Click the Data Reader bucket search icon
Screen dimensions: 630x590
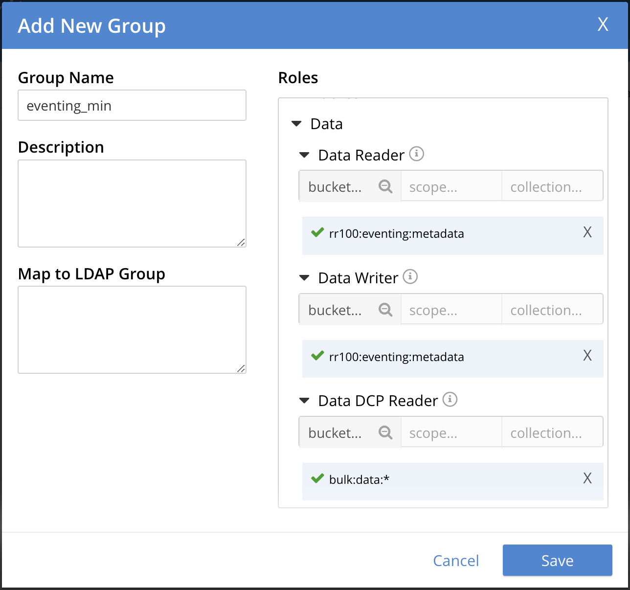coord(385,186)
